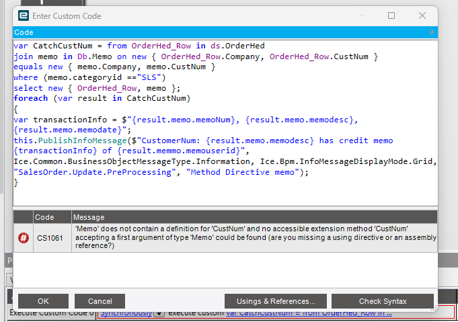Viewport: 458px width, 322px height.
Task: Pin the Code panel using pushpin icon
Action: 431,32
